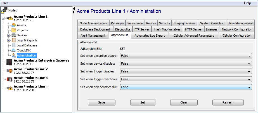Screen dimensions: 258x113
Task: Click the Clear button
Action: point(184,102)
